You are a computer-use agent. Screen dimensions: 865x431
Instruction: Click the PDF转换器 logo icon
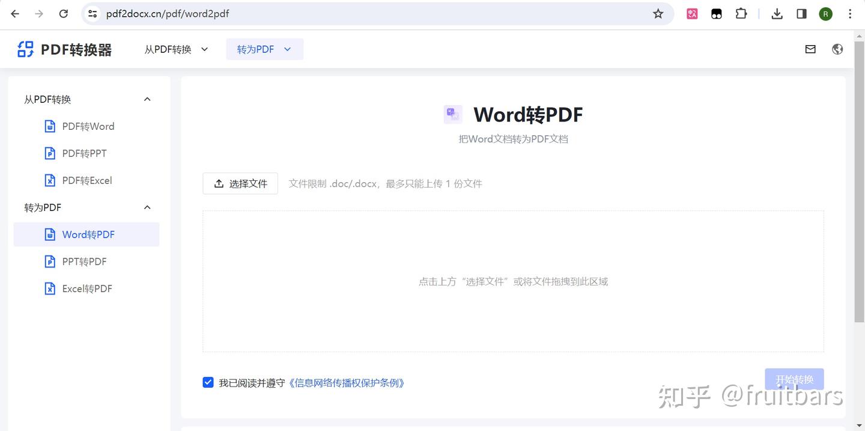point(26,49)
